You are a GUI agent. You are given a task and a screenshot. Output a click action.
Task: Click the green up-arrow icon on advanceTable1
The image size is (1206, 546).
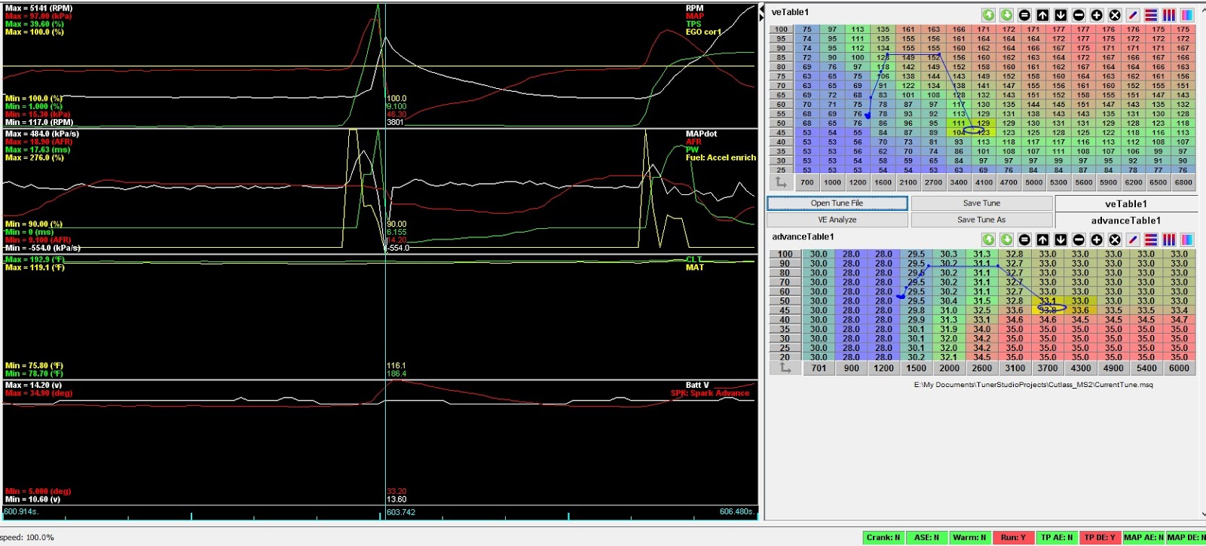coord(988,239)
